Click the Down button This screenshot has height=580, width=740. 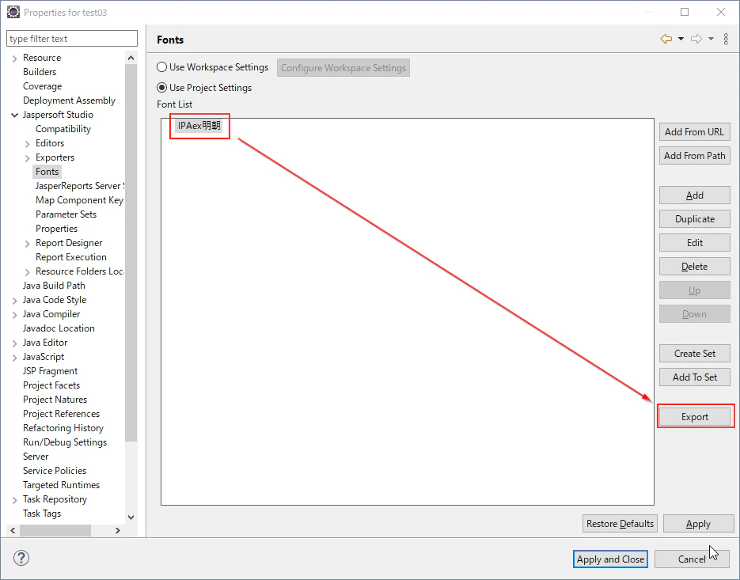coord(694,314)
